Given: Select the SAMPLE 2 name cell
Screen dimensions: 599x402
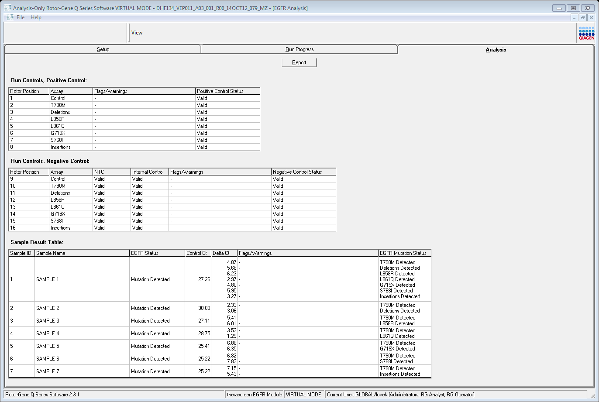Looking at the screenshot, I should (x=82, y=308).
